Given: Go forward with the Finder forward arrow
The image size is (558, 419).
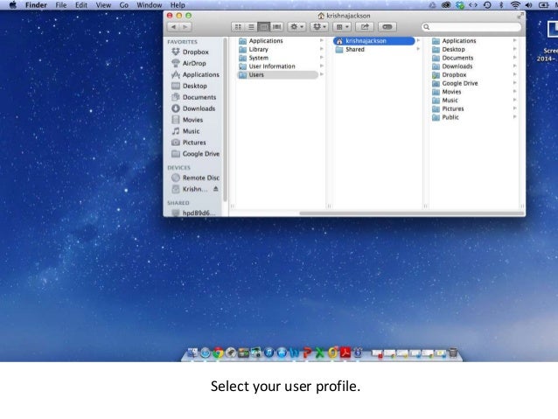Looking at the screenshot, I should point(185,27).
